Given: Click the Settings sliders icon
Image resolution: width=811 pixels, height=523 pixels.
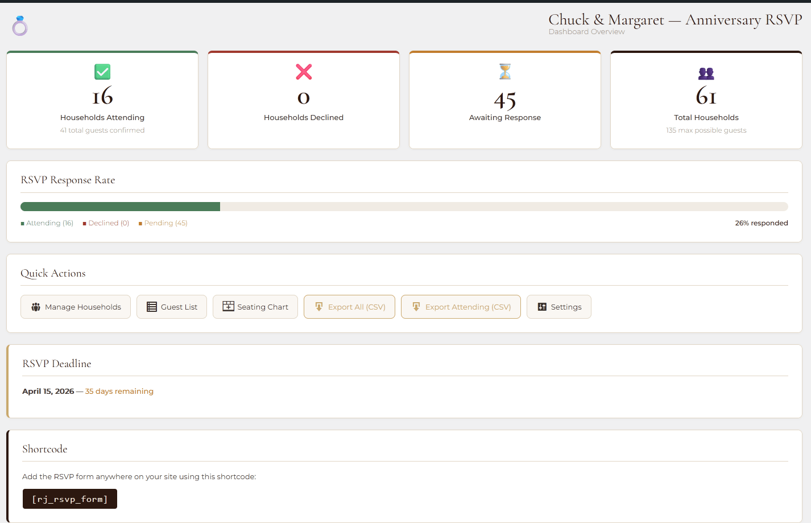Looking at the screenshot, I should 542,307.
